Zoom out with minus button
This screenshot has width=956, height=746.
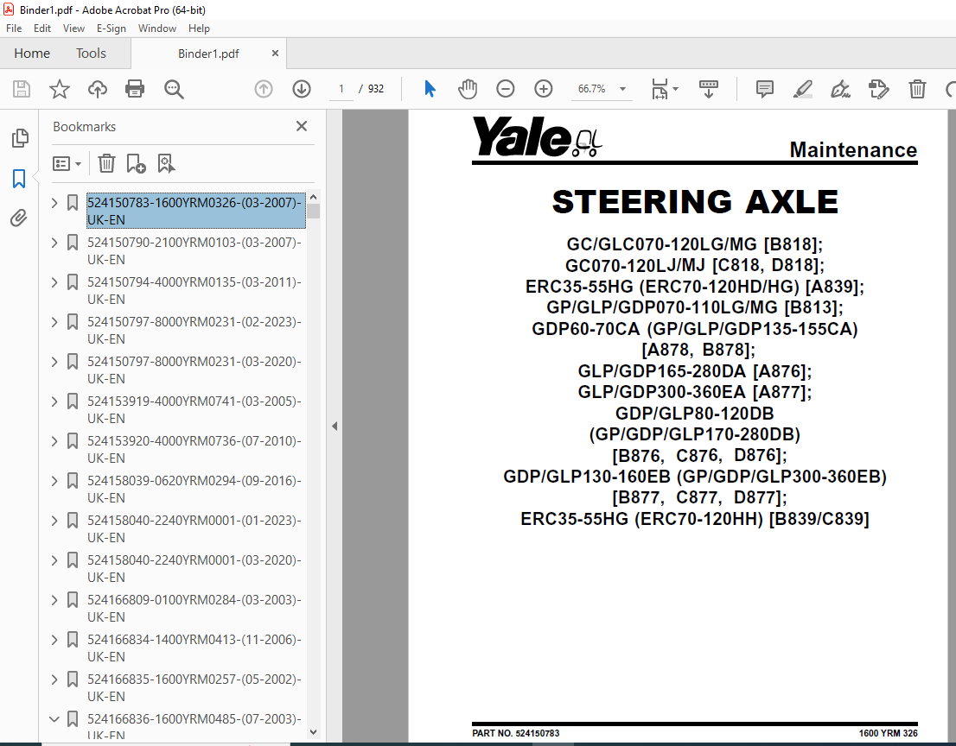coord(506,89)
